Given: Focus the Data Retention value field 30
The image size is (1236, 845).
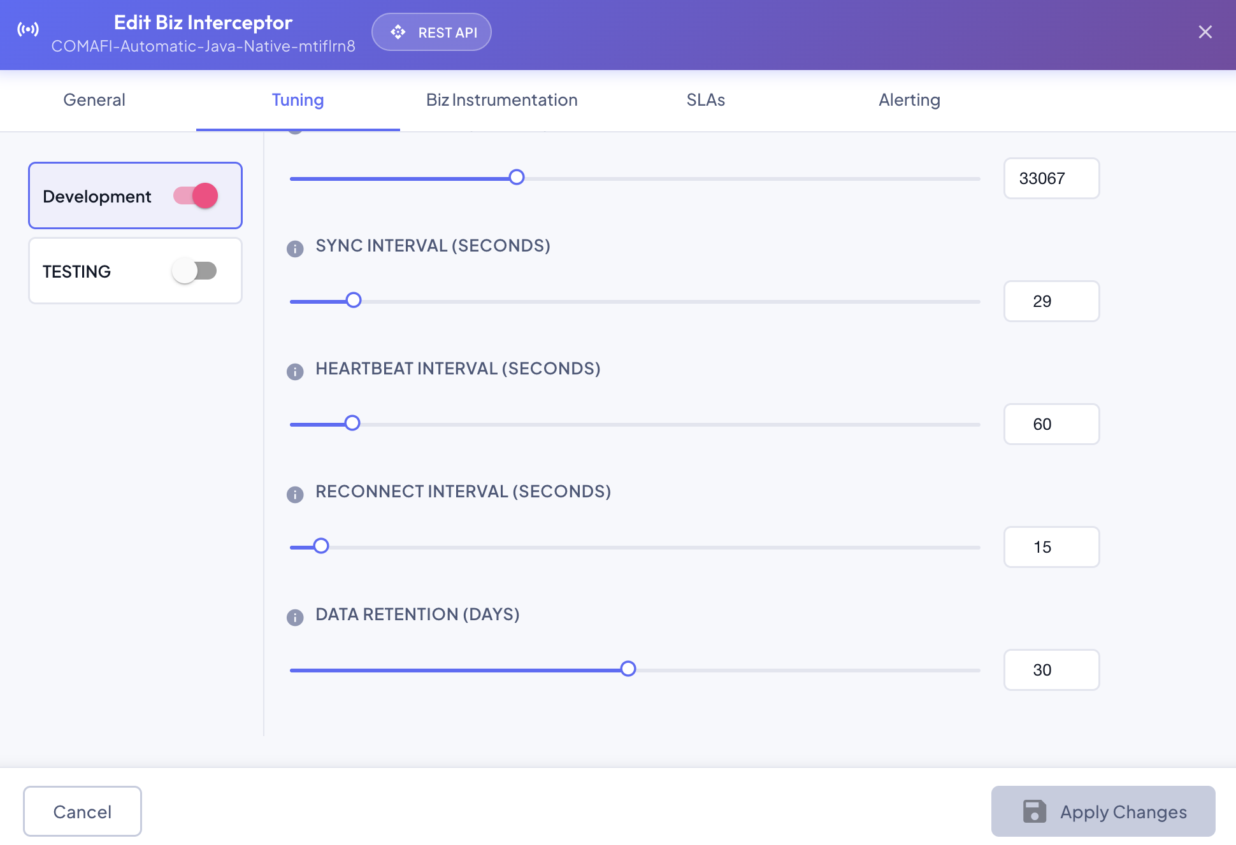Looking at the screenshot, I should point(1051,670).
